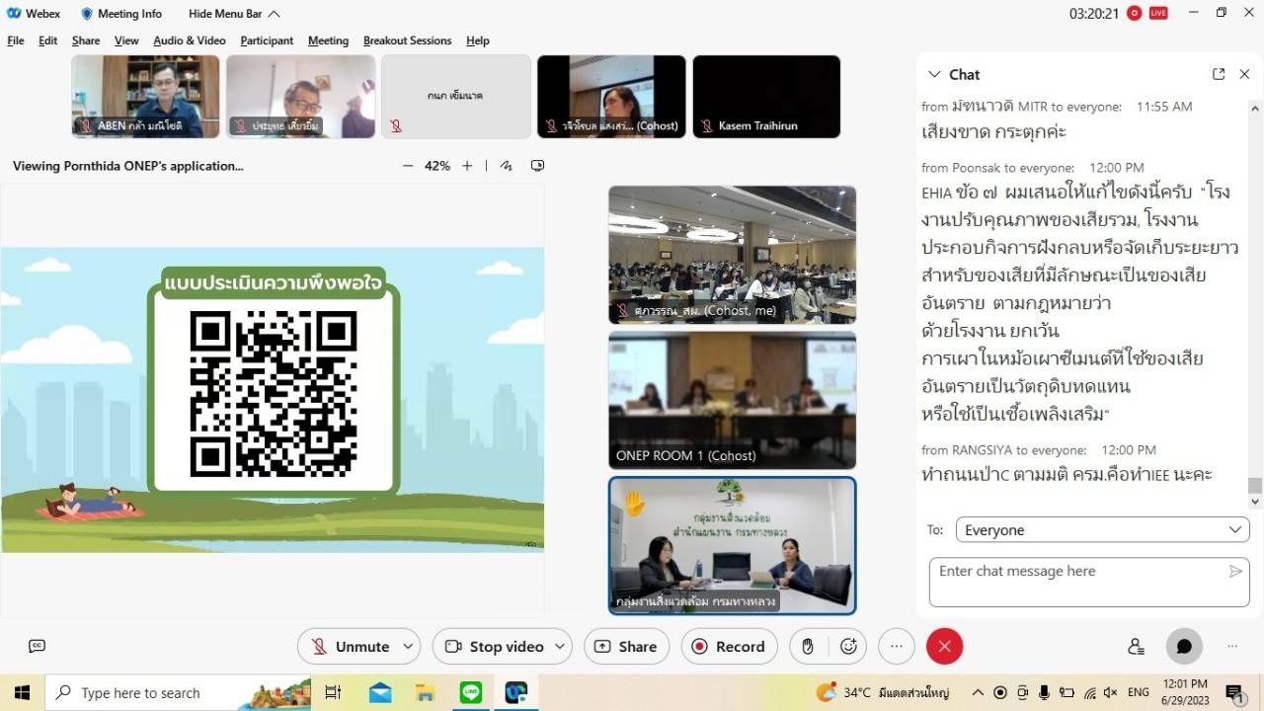This screenshot has width=1264, height=711.
Task: Pop out the Chat panel
Action: [1219, 74]
